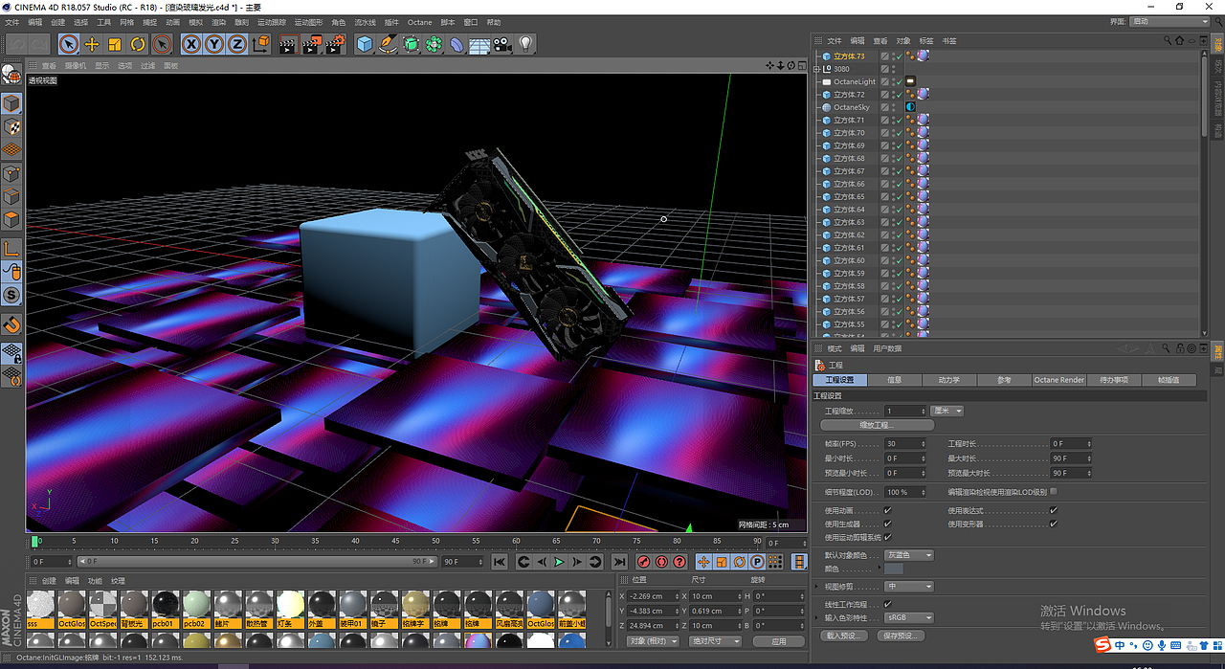This screenshot has height=669, width=1225.
Task: Open the 界面 layout dropdown (启动)
Action: point(1168,21)
